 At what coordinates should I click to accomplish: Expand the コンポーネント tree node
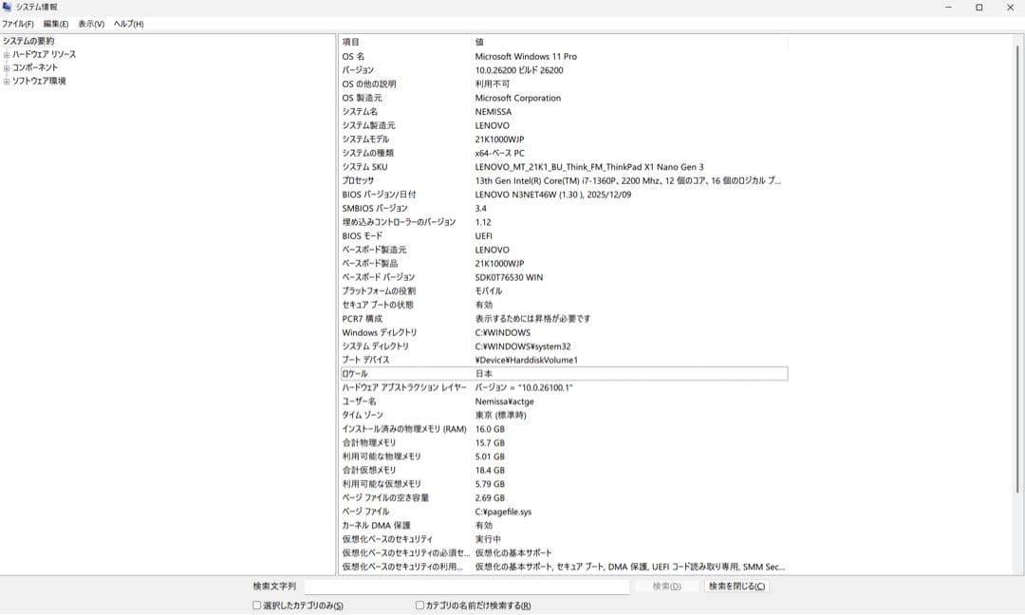tap(8, 67)
